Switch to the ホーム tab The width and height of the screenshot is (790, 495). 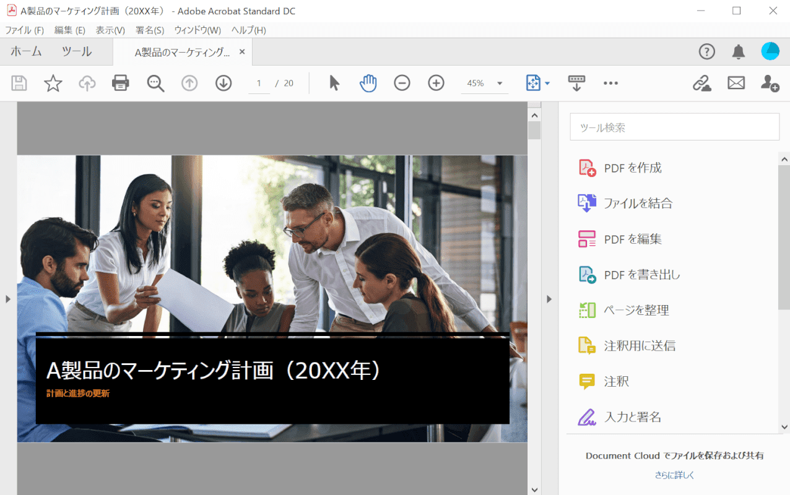[26, 52]
